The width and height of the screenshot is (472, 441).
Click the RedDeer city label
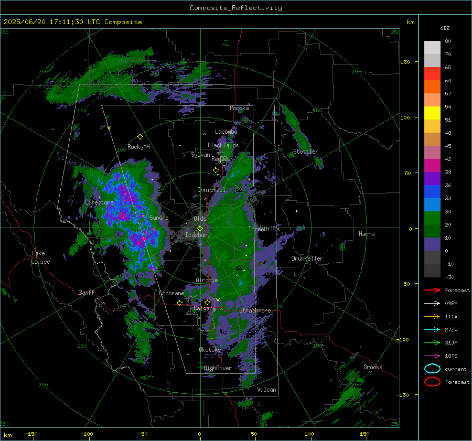[222, 159]
